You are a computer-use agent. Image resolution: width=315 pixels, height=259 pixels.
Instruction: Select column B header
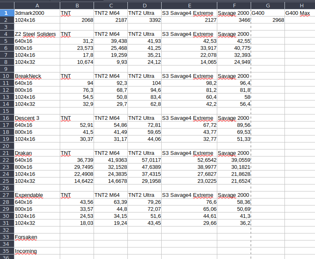[77, 6]
